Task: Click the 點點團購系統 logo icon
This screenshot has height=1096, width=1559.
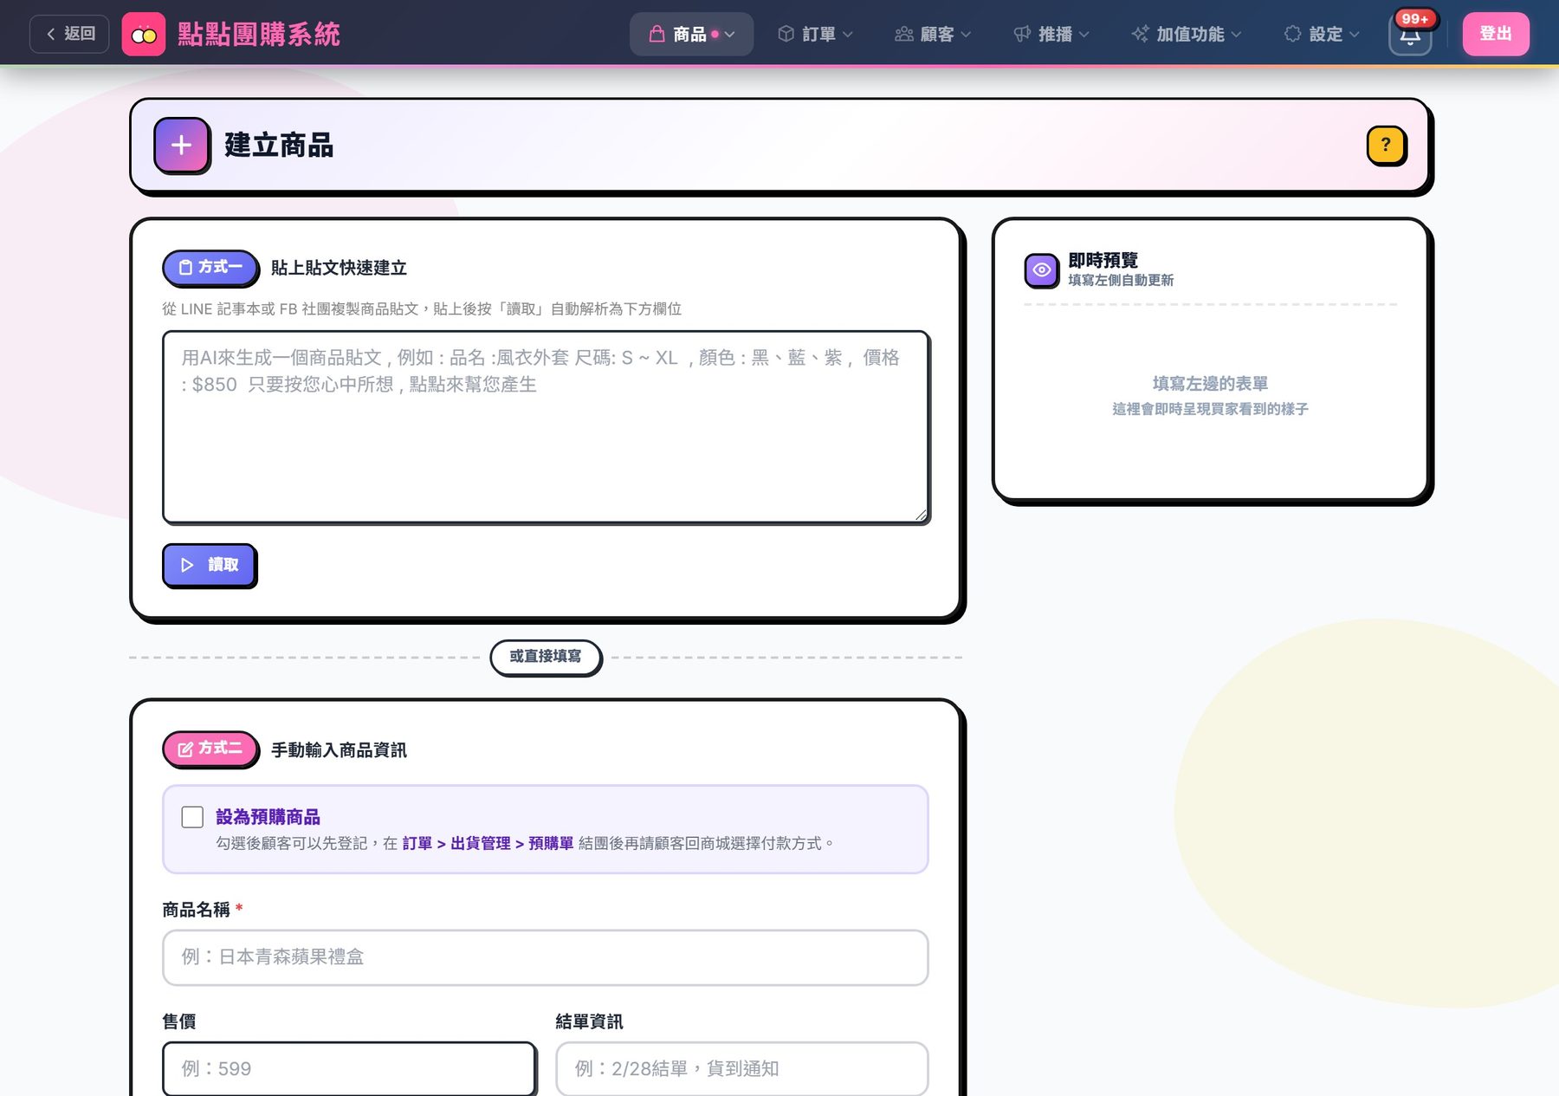Action: 144,35
